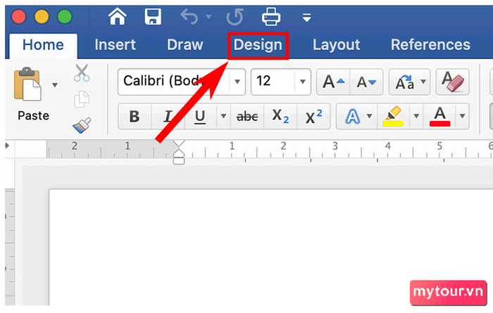Image resolution: width=493 pixels, height=313 pixels.
Task: Open the Draw tab
Action: coord(185,45)
